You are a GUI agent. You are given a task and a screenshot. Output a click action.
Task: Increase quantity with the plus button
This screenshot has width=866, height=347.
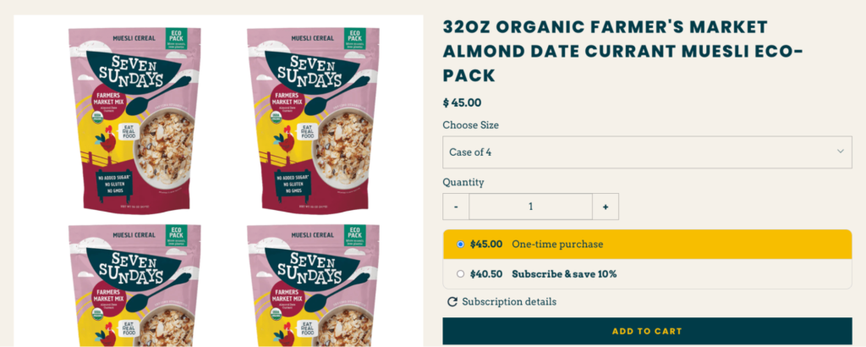click(x=606, y=207)
